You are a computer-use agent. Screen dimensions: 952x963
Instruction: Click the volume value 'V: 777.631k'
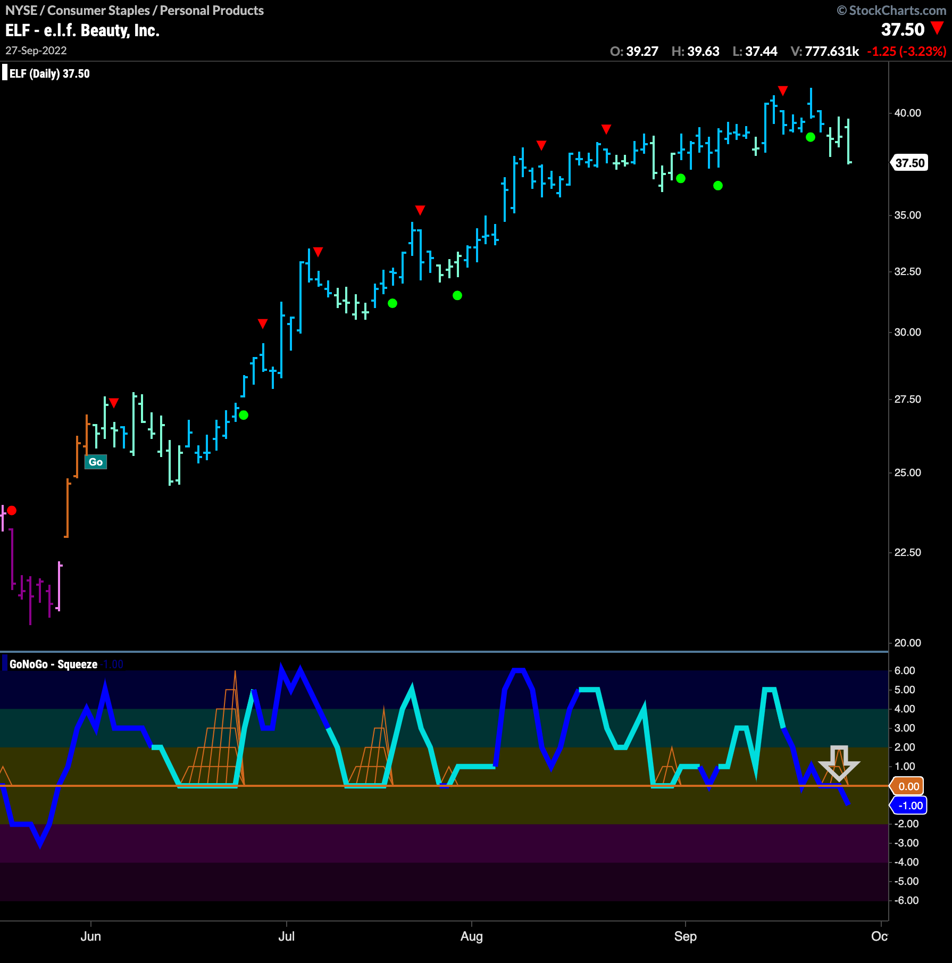(824, 51)
